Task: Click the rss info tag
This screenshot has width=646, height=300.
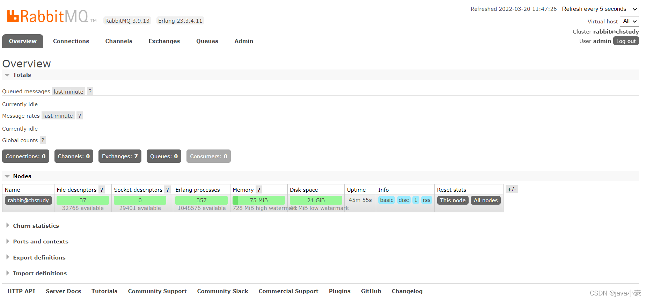Action: click(427, 200)
